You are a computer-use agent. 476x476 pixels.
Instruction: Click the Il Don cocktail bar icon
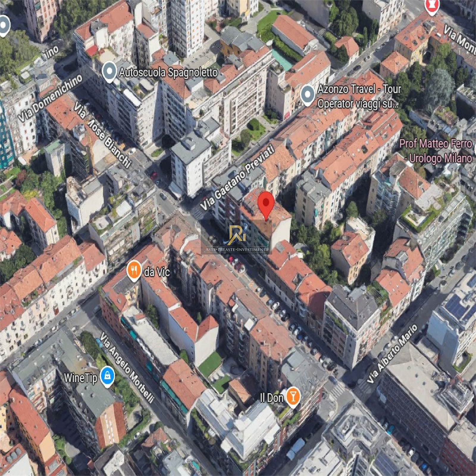(293, 397)
